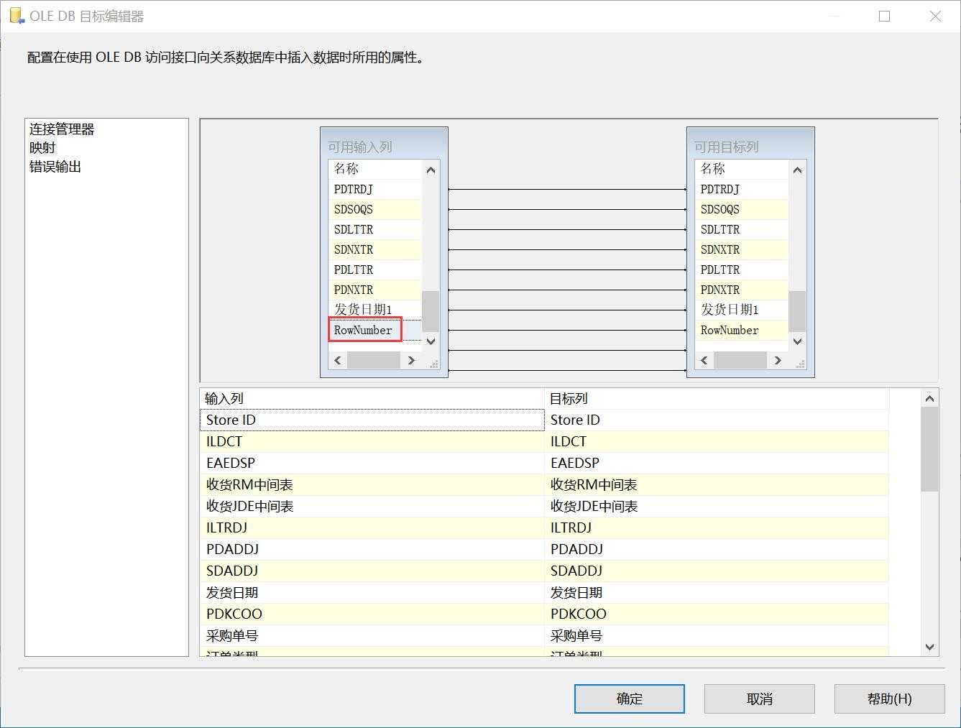Click SDADDJ input column cell

tap(372, 571)
